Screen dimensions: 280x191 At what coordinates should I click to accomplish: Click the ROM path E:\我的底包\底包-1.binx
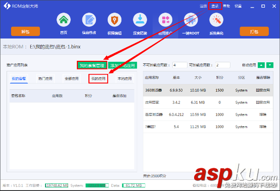pyautogui.click(x=55, y=47)
